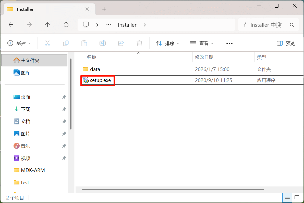Open the 新建 dropdown menu

pyautogui.click(x=19, y=43)
